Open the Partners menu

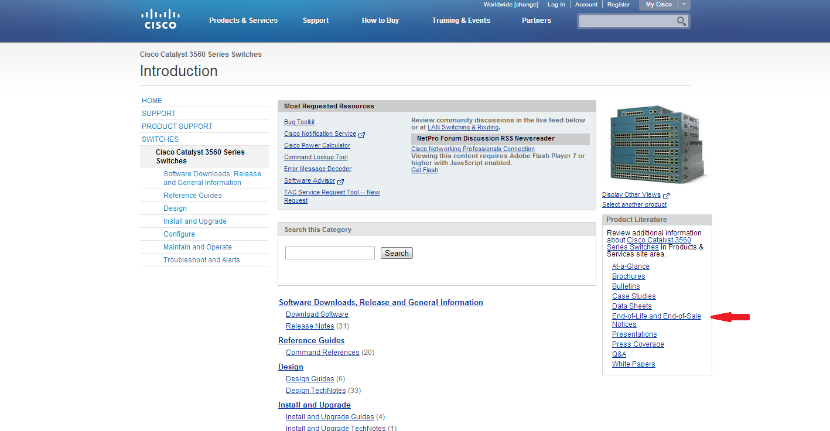(537, 20)
